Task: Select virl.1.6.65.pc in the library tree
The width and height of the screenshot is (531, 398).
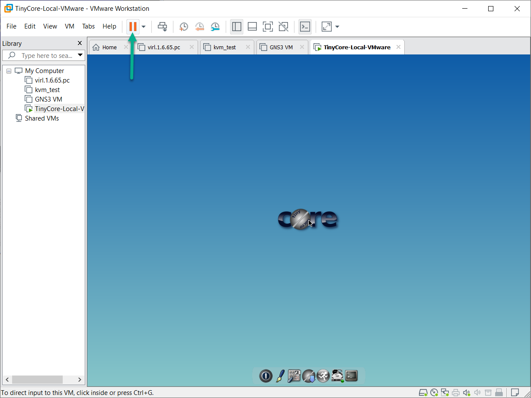Action: [x=52, y=80]
